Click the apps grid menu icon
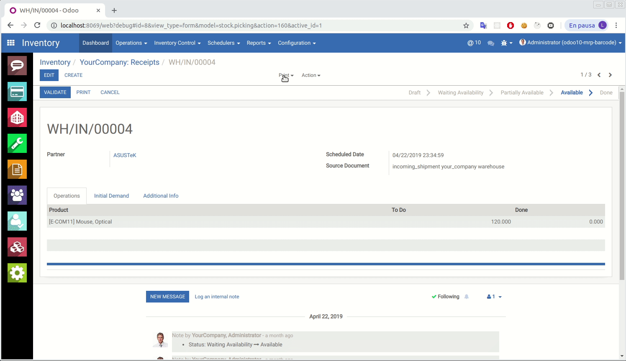 click(11, 43)
